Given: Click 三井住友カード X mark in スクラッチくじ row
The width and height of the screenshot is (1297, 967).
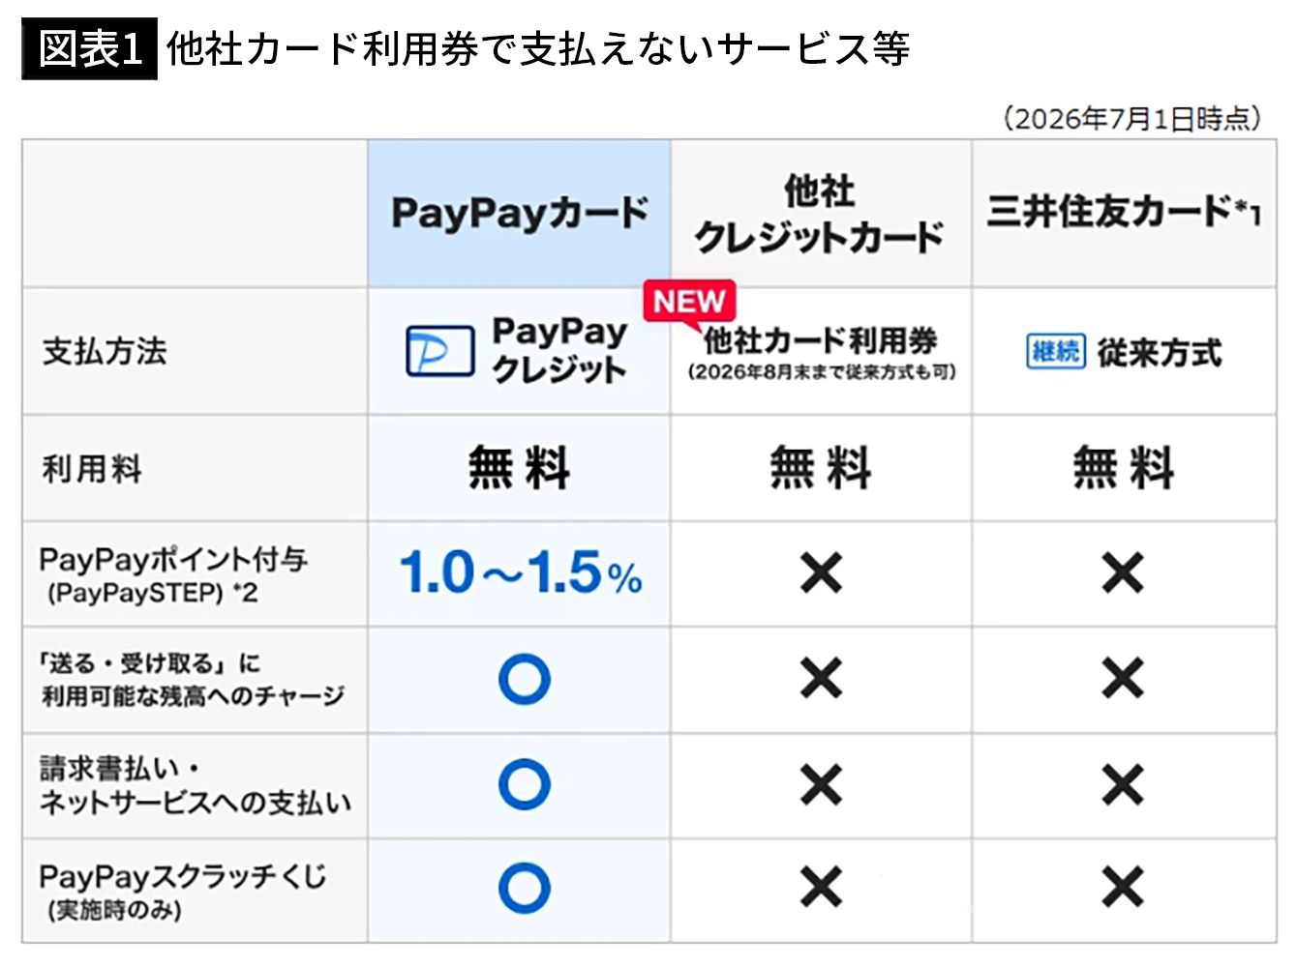Looking at the screenshot, I should click(1123, 887).
